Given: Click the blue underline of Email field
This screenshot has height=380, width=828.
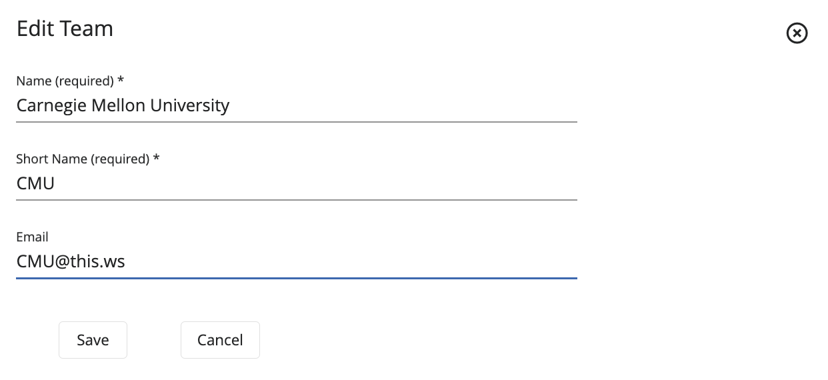Looking at the screenshot, I should [297, 278].
